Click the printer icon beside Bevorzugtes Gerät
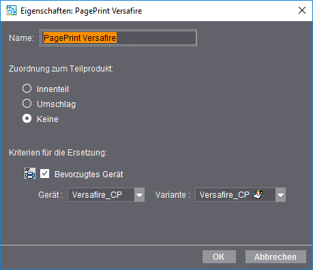 tap(30, 173)
